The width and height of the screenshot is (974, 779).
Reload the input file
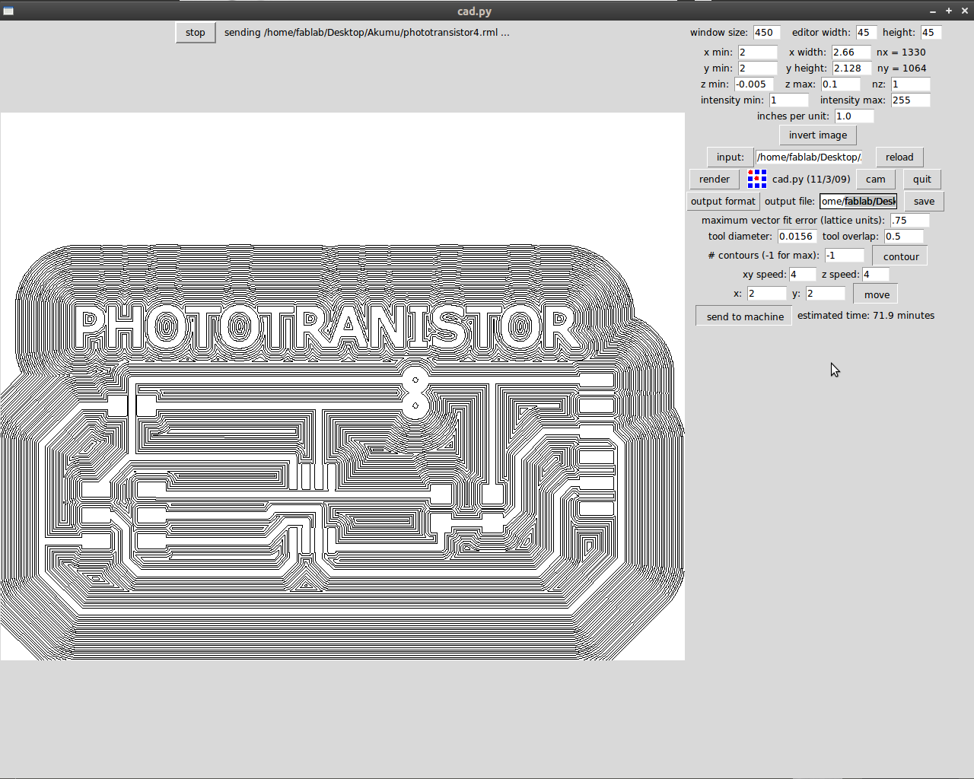pyautogui.click(x=899, y=157)
